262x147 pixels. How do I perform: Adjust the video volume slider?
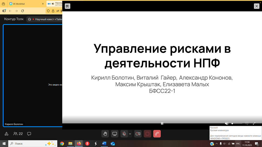click(237, 123)
